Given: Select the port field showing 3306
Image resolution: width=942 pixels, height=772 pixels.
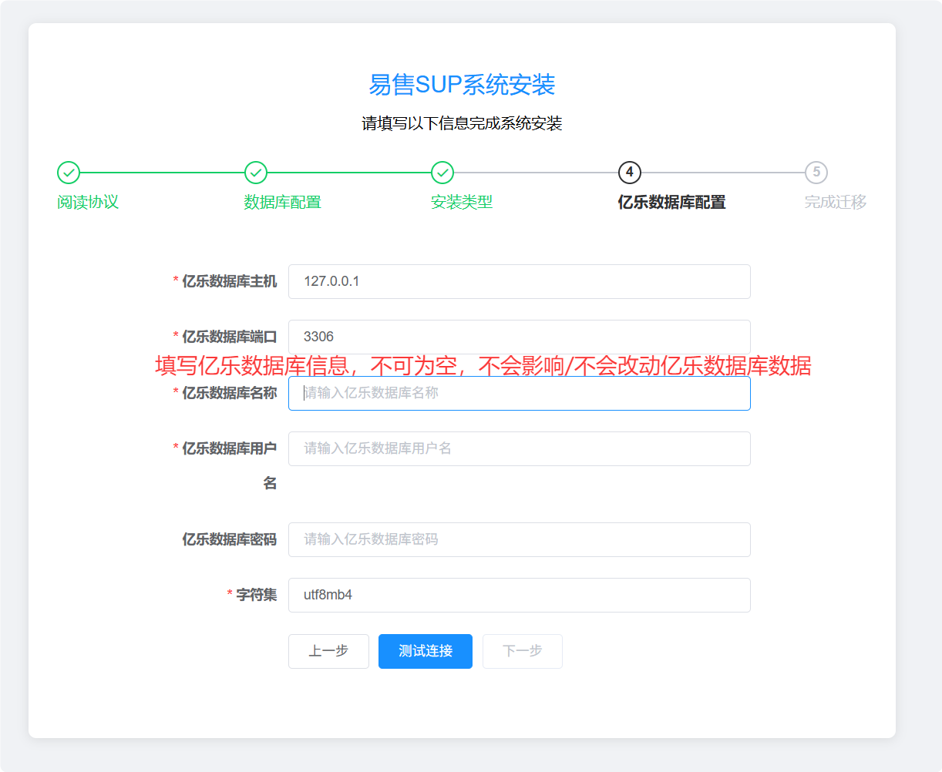Looking at the screenshot, I should click(519, 337).
